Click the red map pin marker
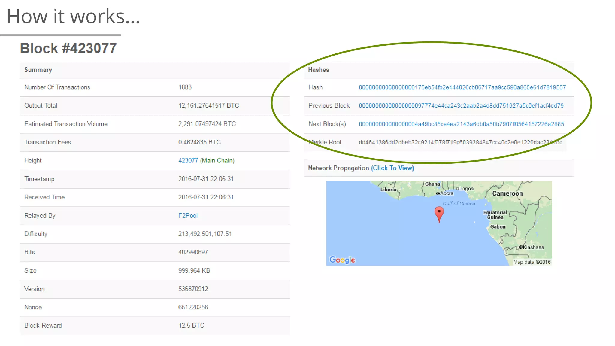The height and width of the screenshot is (346, 615). [439, 213]
